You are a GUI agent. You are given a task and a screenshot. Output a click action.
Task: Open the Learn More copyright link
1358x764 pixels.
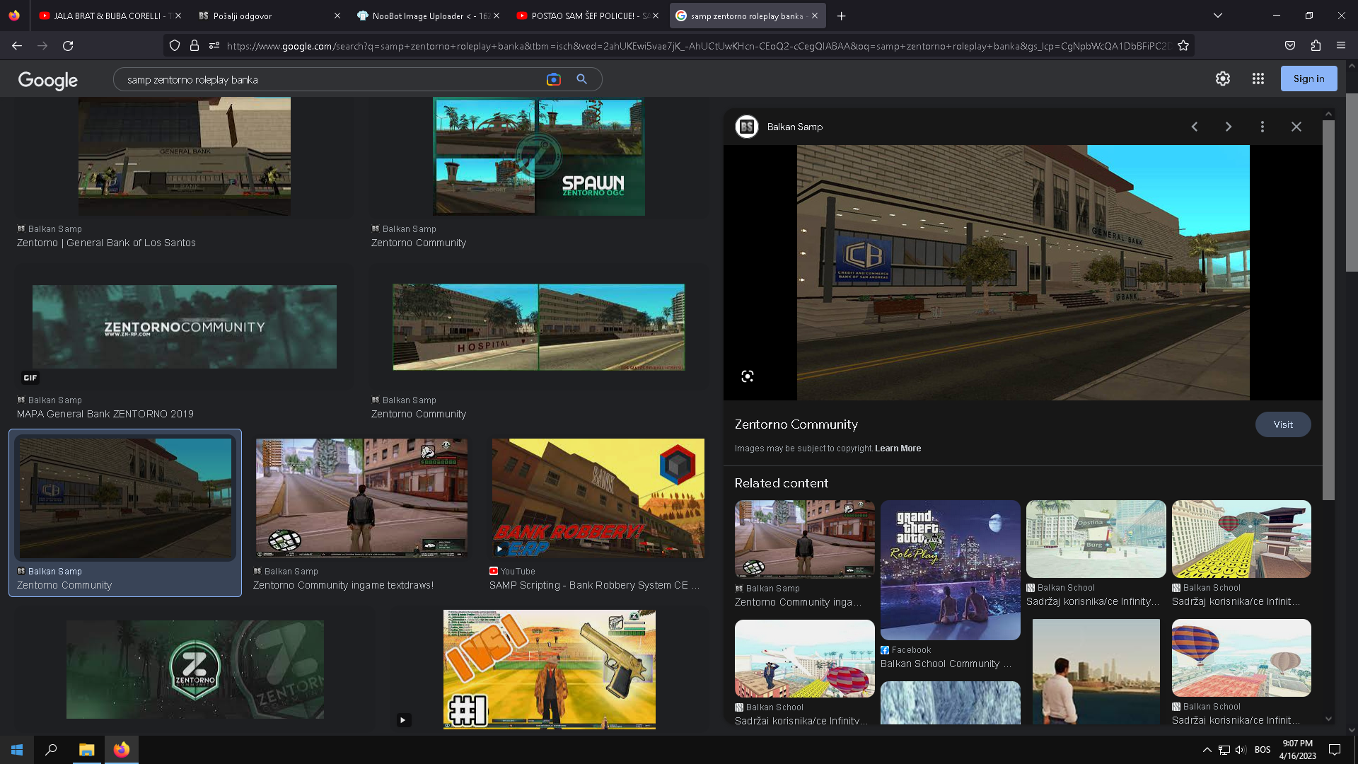(x=898, y=448)
